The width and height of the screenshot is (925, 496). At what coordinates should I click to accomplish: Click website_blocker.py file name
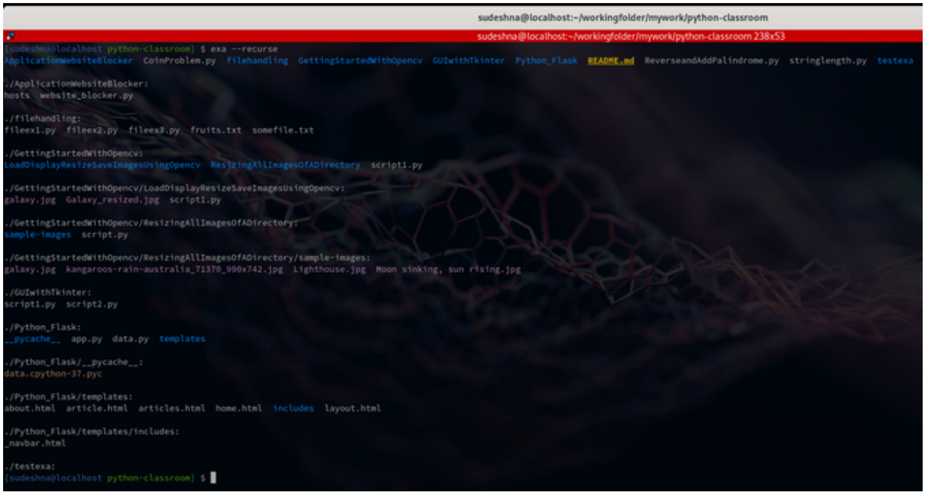tap(86, 96)
